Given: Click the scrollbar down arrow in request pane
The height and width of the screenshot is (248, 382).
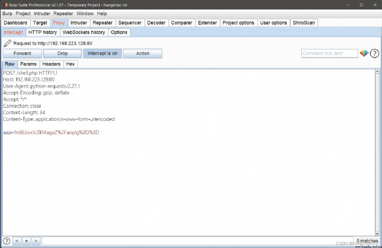Looking at the screenshot, I should coord(377,234).
